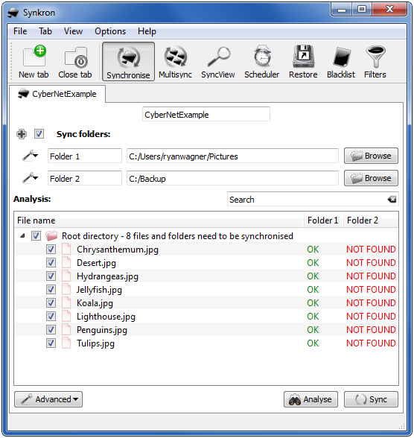Open Folder 1 wrench options dropdown
This screenshot has width=414, height=438.
point(30,156)
